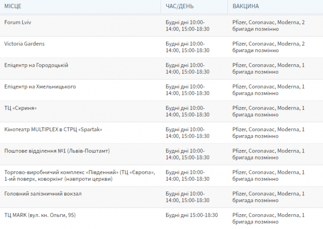Select Поштове відділення №1 location cell
Screen dimensions: 323x229
pos(57,151)
